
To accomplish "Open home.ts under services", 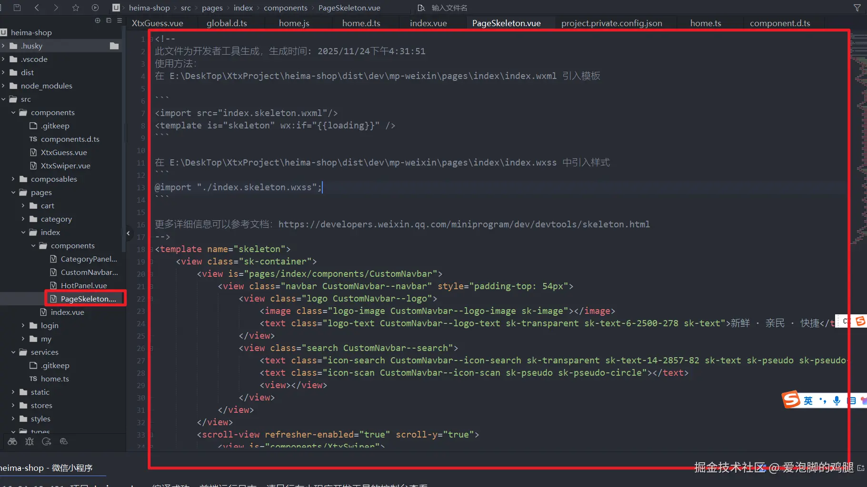I will pos(55,379).
